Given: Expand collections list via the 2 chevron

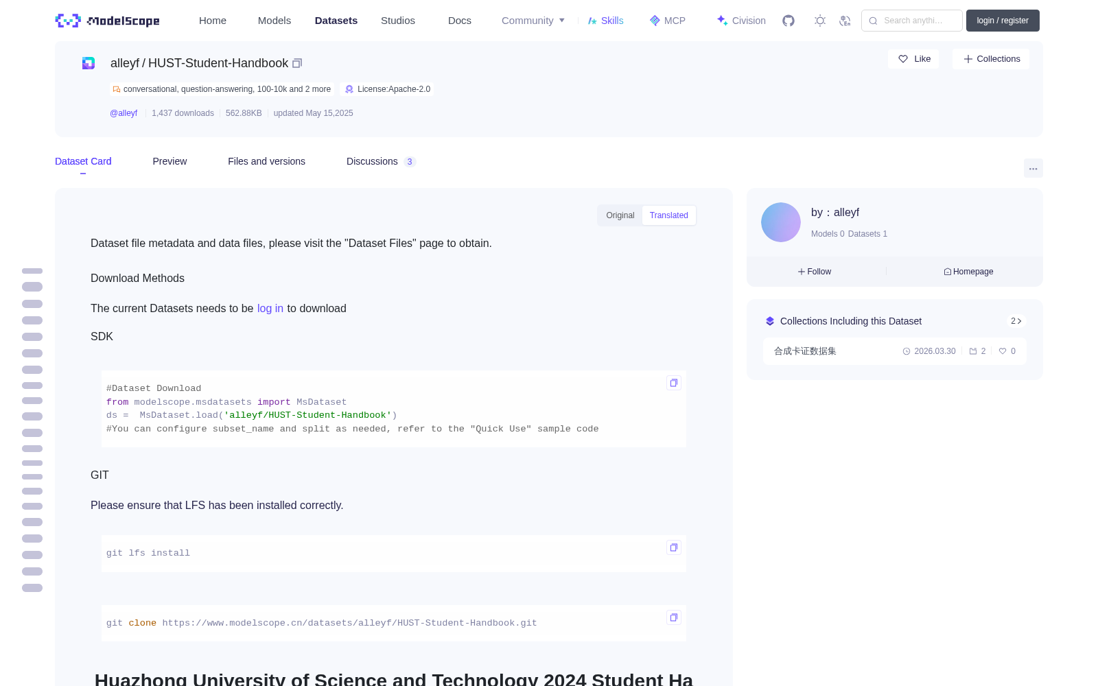Looking at the screenshot, I should coord(1016,321).
